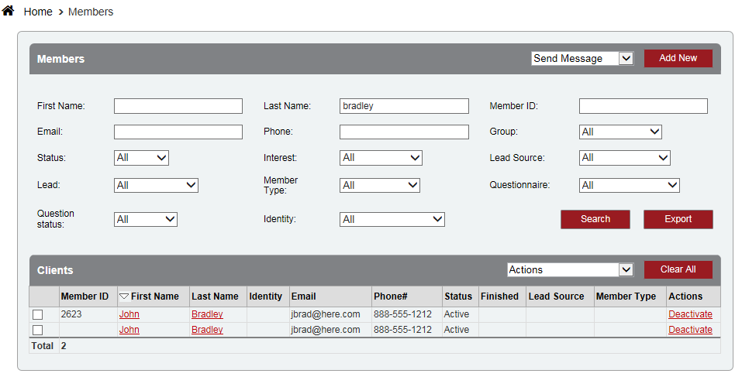The width and height of the screenshot is (742, 377).
Task: Expand the Actions dropdown in Clients
Action: (x=571, y=270)
